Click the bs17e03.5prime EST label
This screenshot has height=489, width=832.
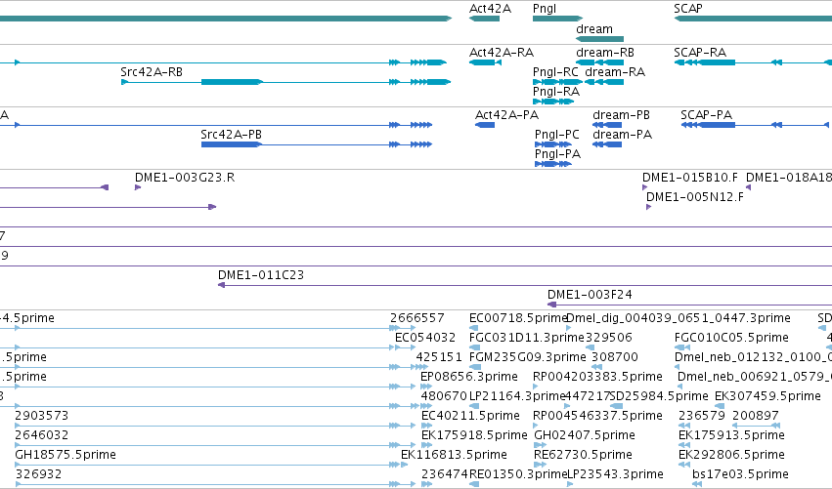(740, 474)
